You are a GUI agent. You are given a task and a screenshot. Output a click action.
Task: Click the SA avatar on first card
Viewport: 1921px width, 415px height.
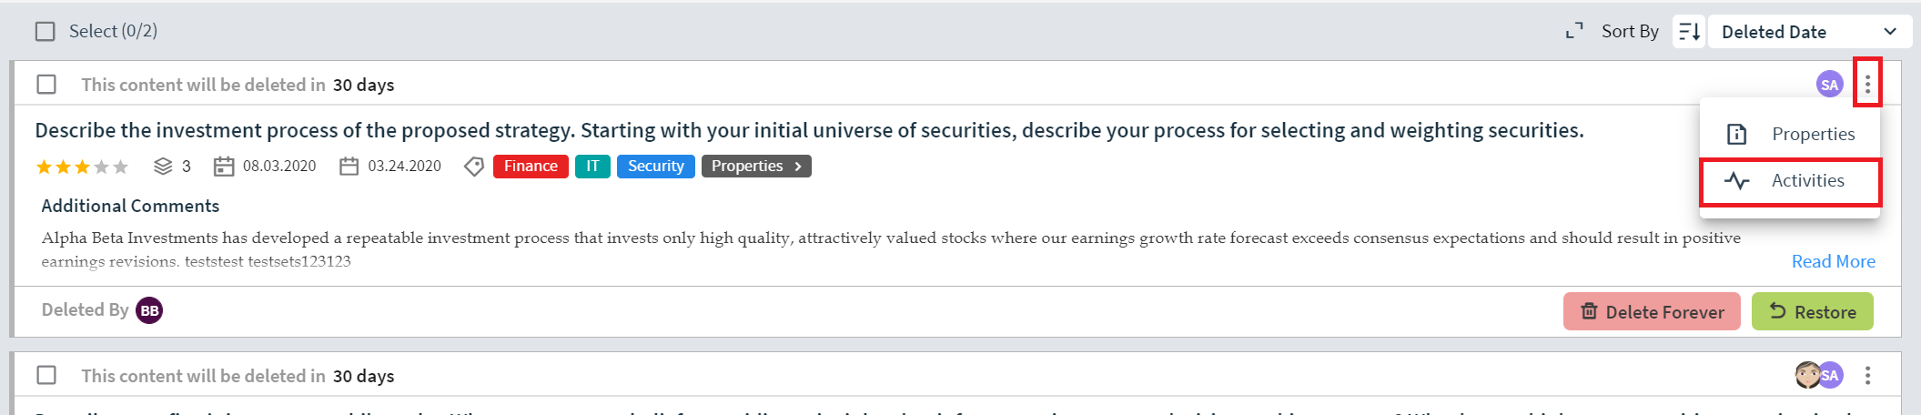1829,85
